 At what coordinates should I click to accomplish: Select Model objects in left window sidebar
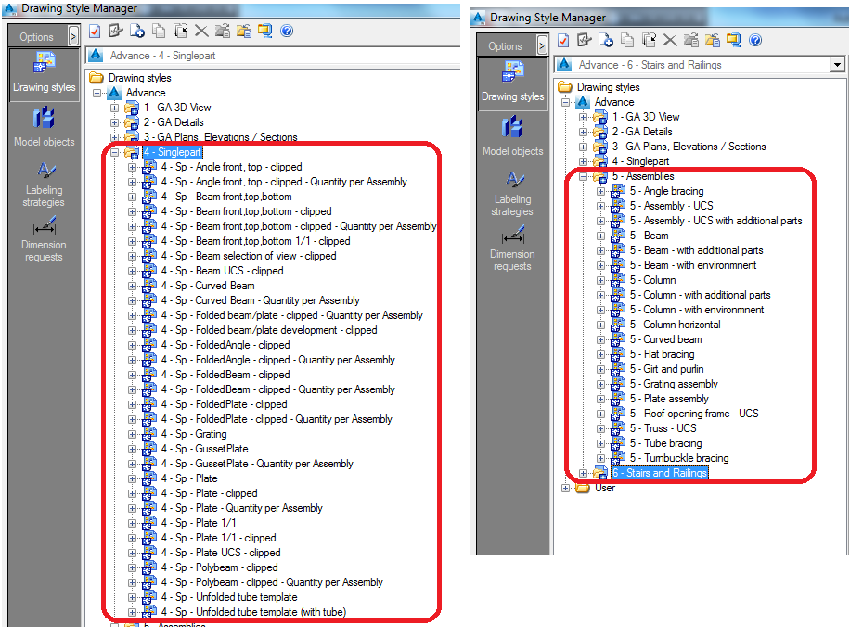tap(44, 127)
